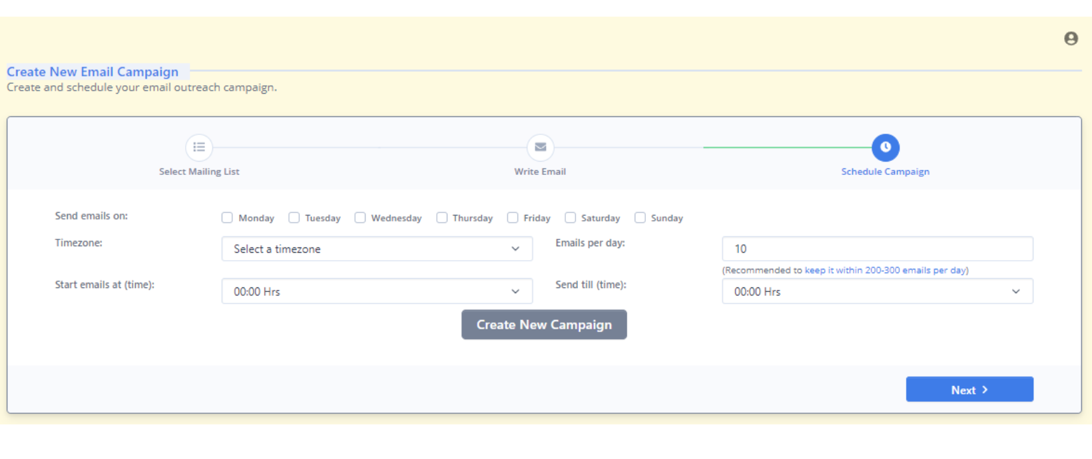The width and height of the screenshot is (1092, 459).
Task: Click the Emails per day label
Action: pos(590,243)
